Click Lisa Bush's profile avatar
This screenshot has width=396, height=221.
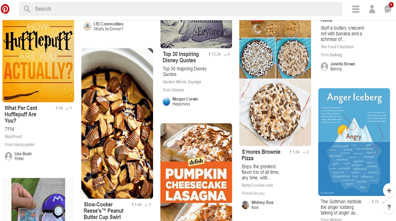point(8,156)
